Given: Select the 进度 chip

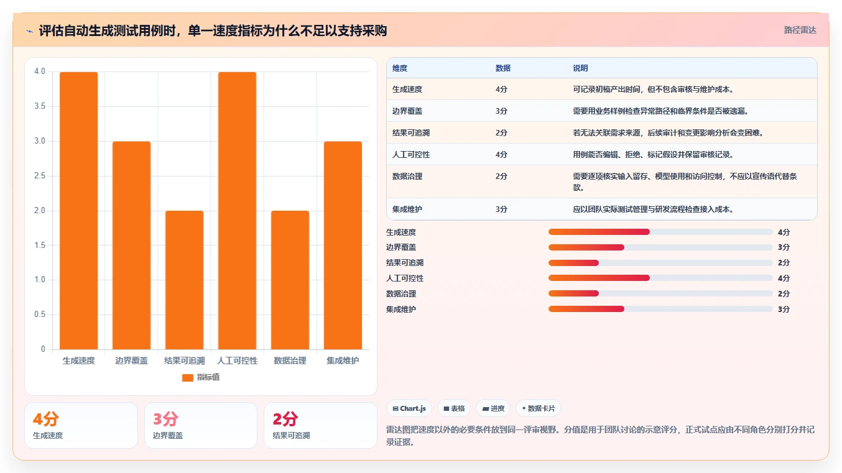Looking at the screenshot, I should tap(493, 408).
